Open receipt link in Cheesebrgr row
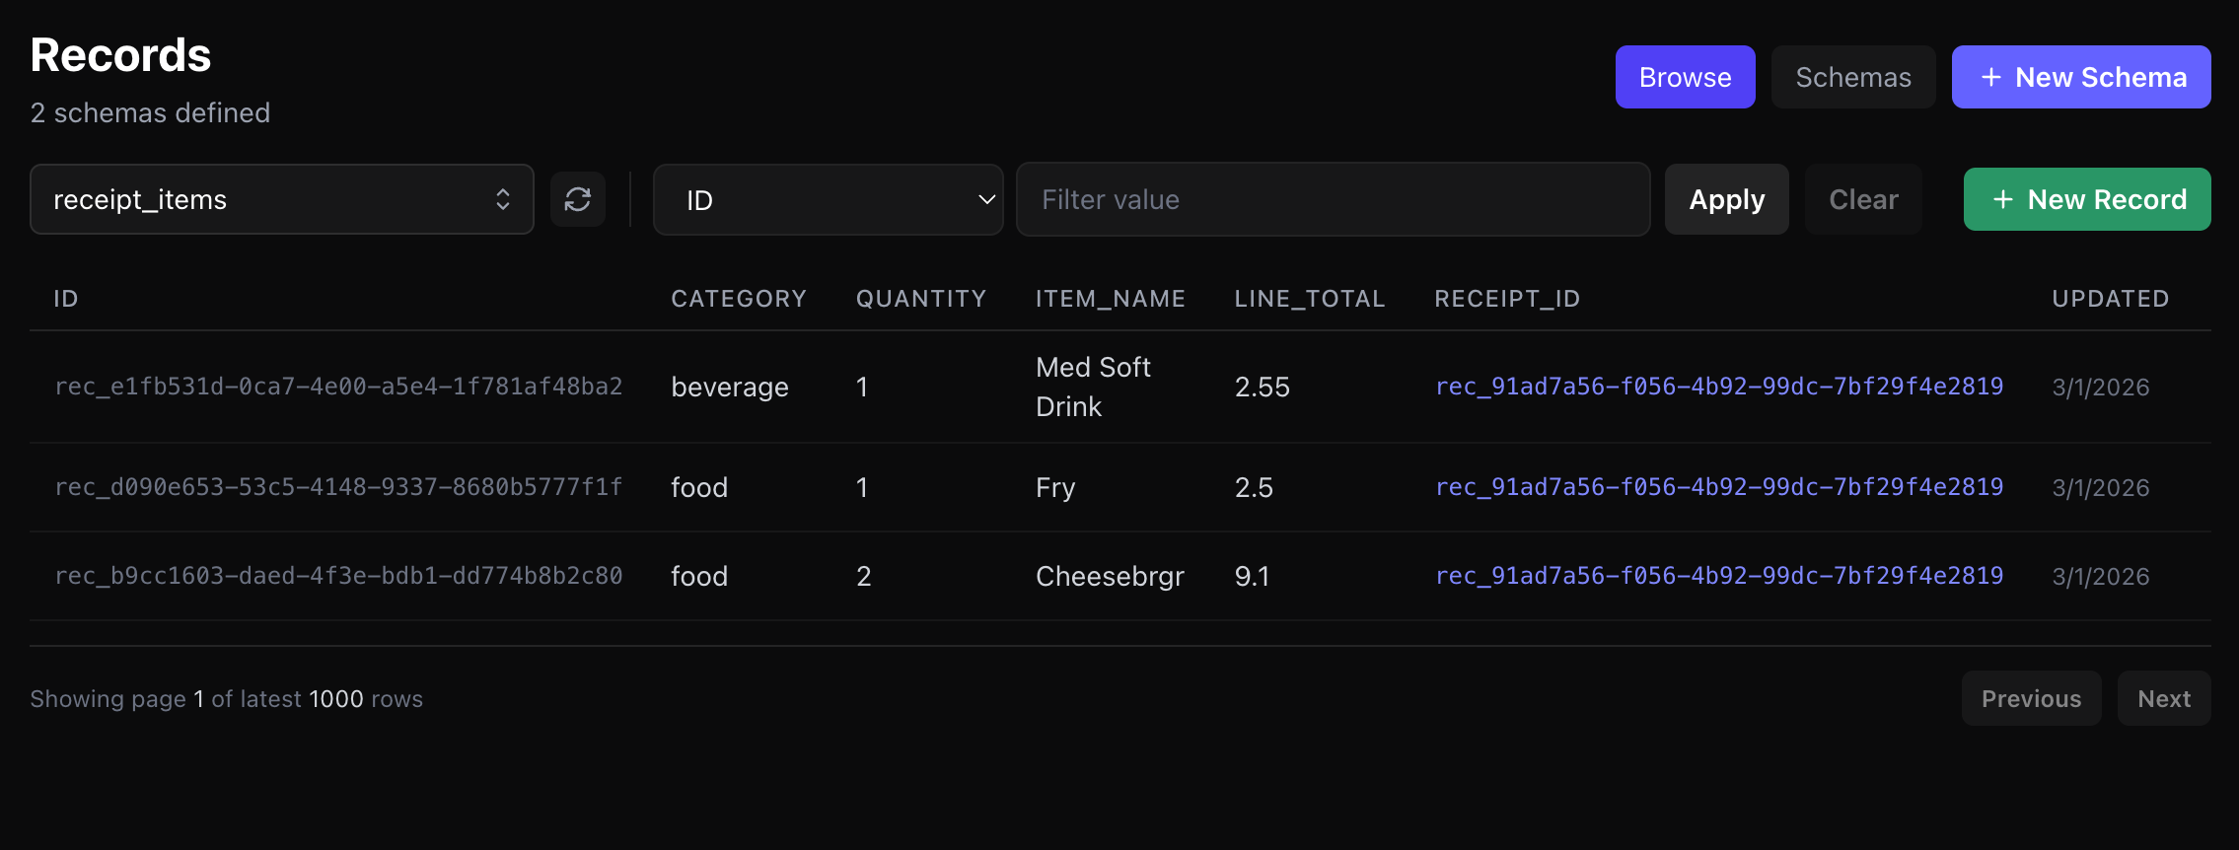This screenshot has width=2239, height=850. 1719,576
